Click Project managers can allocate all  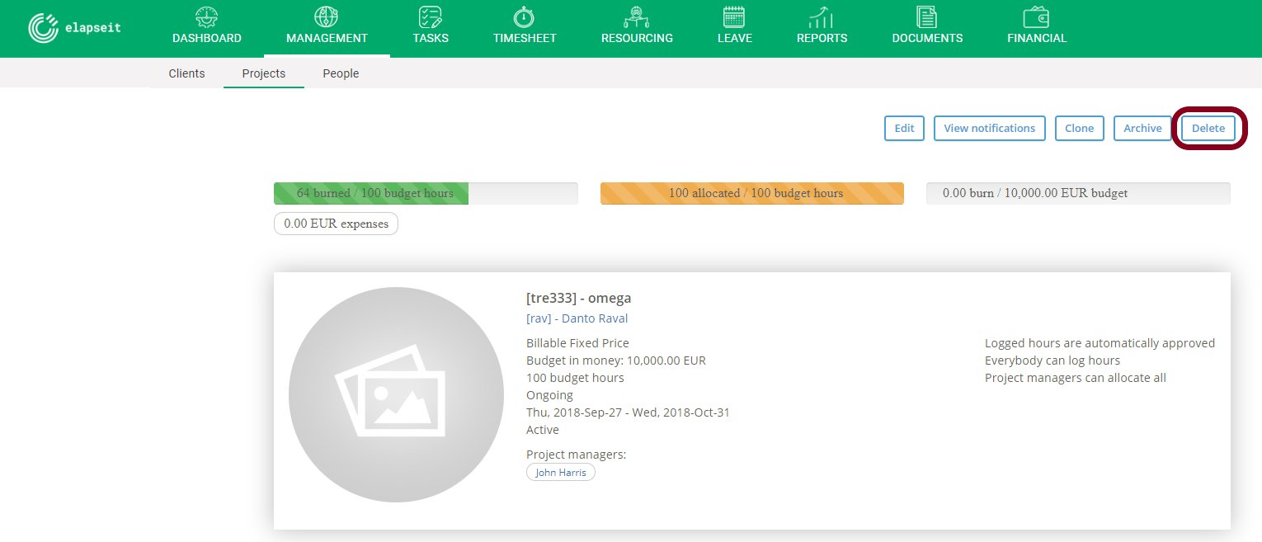1076,378
